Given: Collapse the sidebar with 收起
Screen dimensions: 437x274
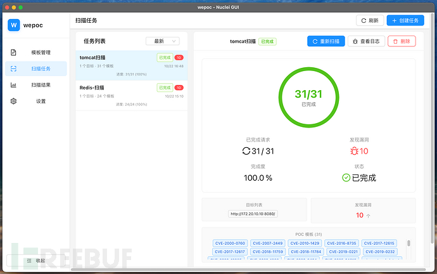Looking at the screenshot, I should tap(36, 260).
